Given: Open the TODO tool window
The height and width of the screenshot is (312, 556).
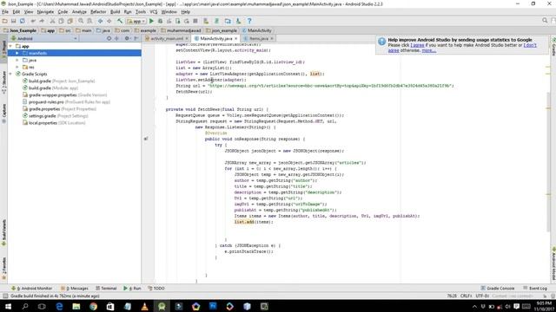Looking at the screenshot, I should (x=156, y=289).
